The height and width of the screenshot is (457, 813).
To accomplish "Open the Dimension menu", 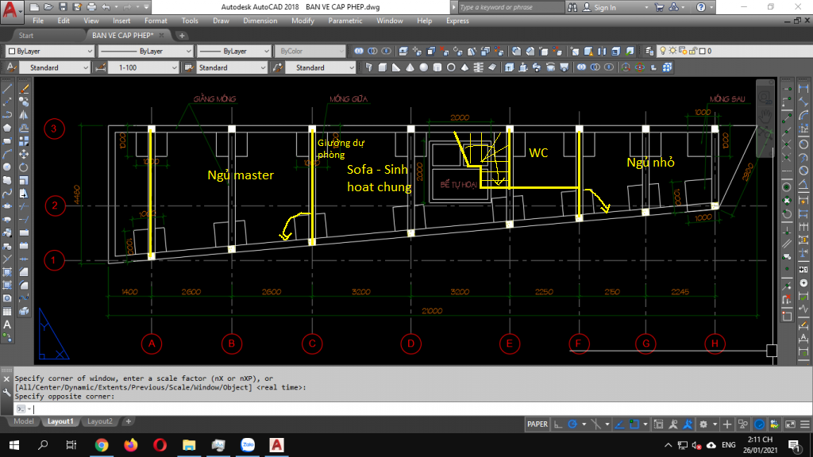I will pos(260,21).
